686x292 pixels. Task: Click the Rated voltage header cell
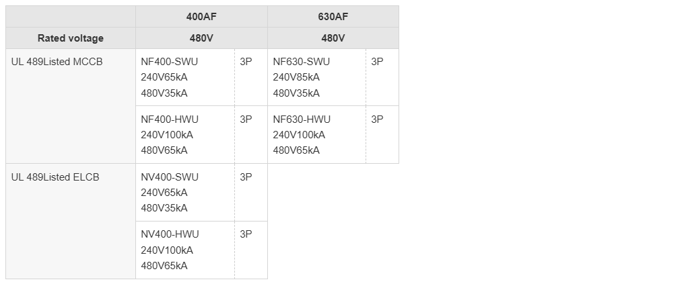pos(71,38)
